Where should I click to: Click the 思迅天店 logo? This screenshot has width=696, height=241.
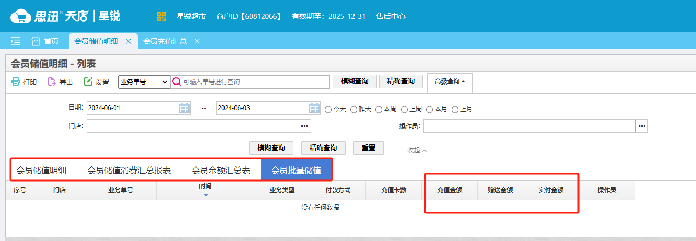[65, 16]
